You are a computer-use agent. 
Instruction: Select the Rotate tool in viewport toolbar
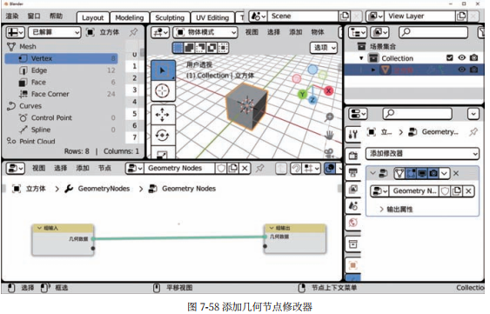(x=162, y=135)
